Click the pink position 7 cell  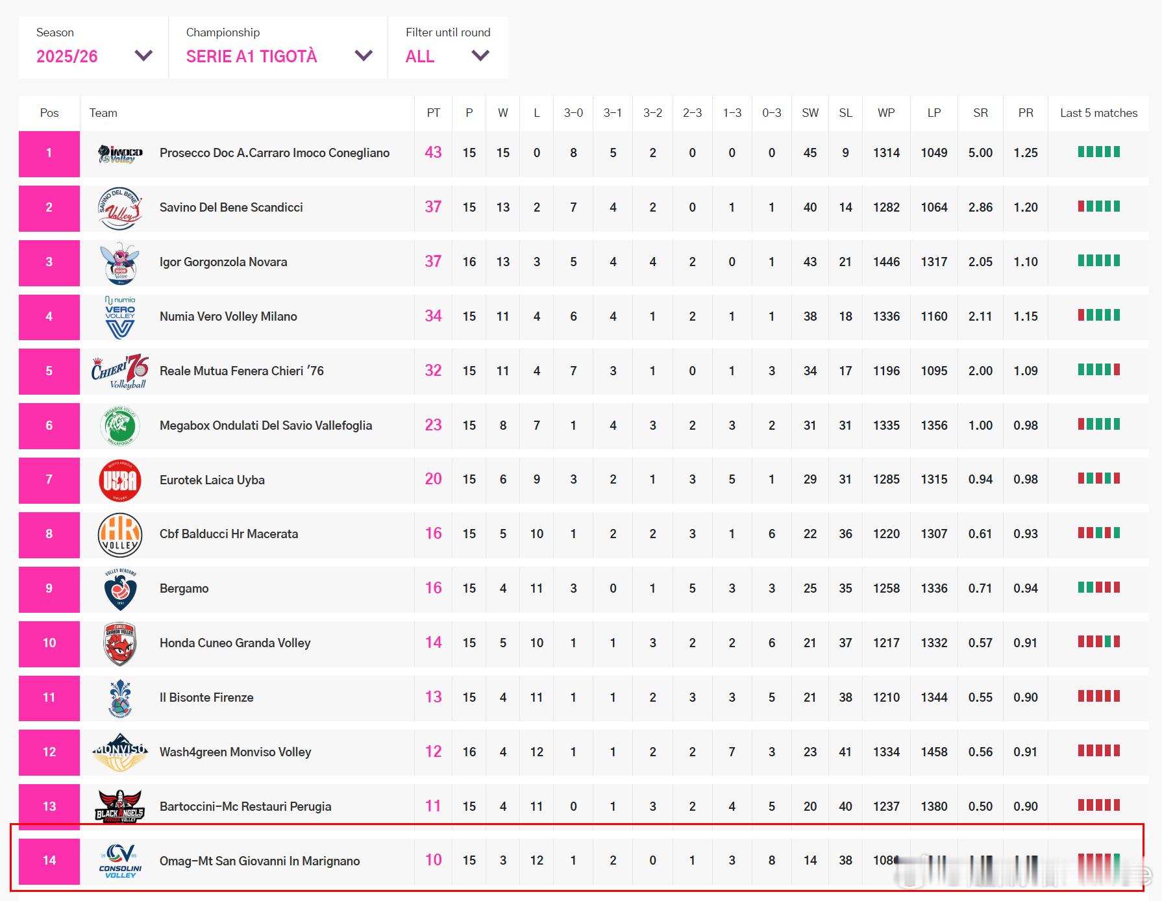point(49,480)
